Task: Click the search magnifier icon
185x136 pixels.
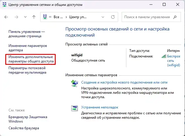Action: point(175,17)
